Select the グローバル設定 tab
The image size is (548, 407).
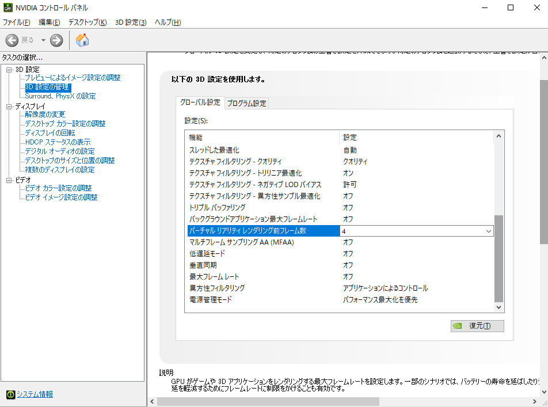[x=200, y=102]
